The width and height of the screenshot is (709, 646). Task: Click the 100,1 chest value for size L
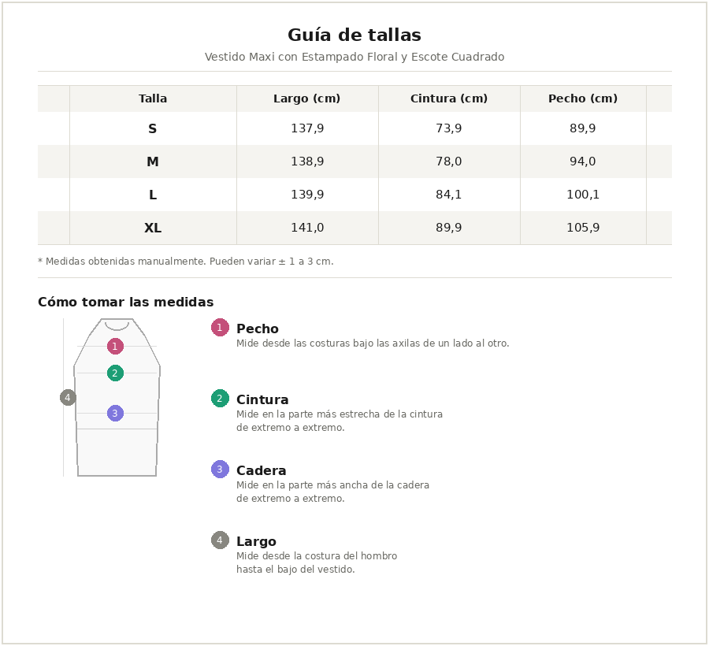tap(583, 195)
